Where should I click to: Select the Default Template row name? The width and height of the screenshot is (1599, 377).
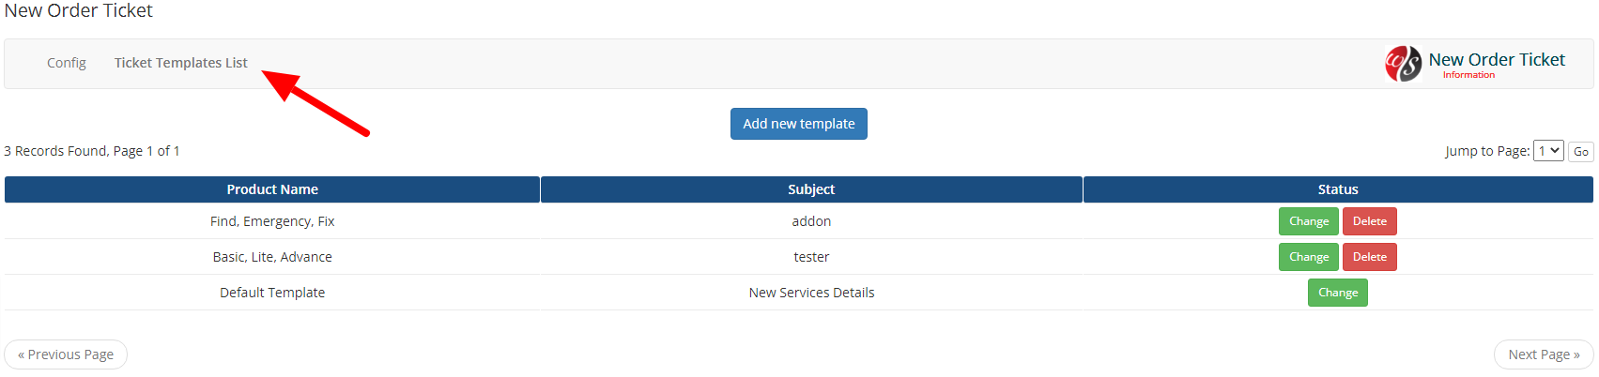[x=272, y=293]
